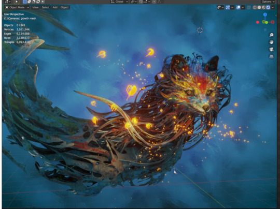Viewport: 280px width, 209px height.
Task: Click the sidebar expand arrow
Action: click(276, 16)
